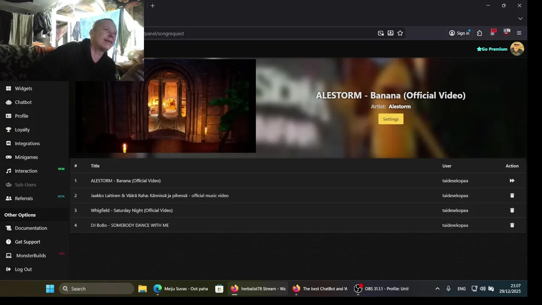The image size is (542, 305).
Task: Click the browser address bar URL
Action: (164, 33)
